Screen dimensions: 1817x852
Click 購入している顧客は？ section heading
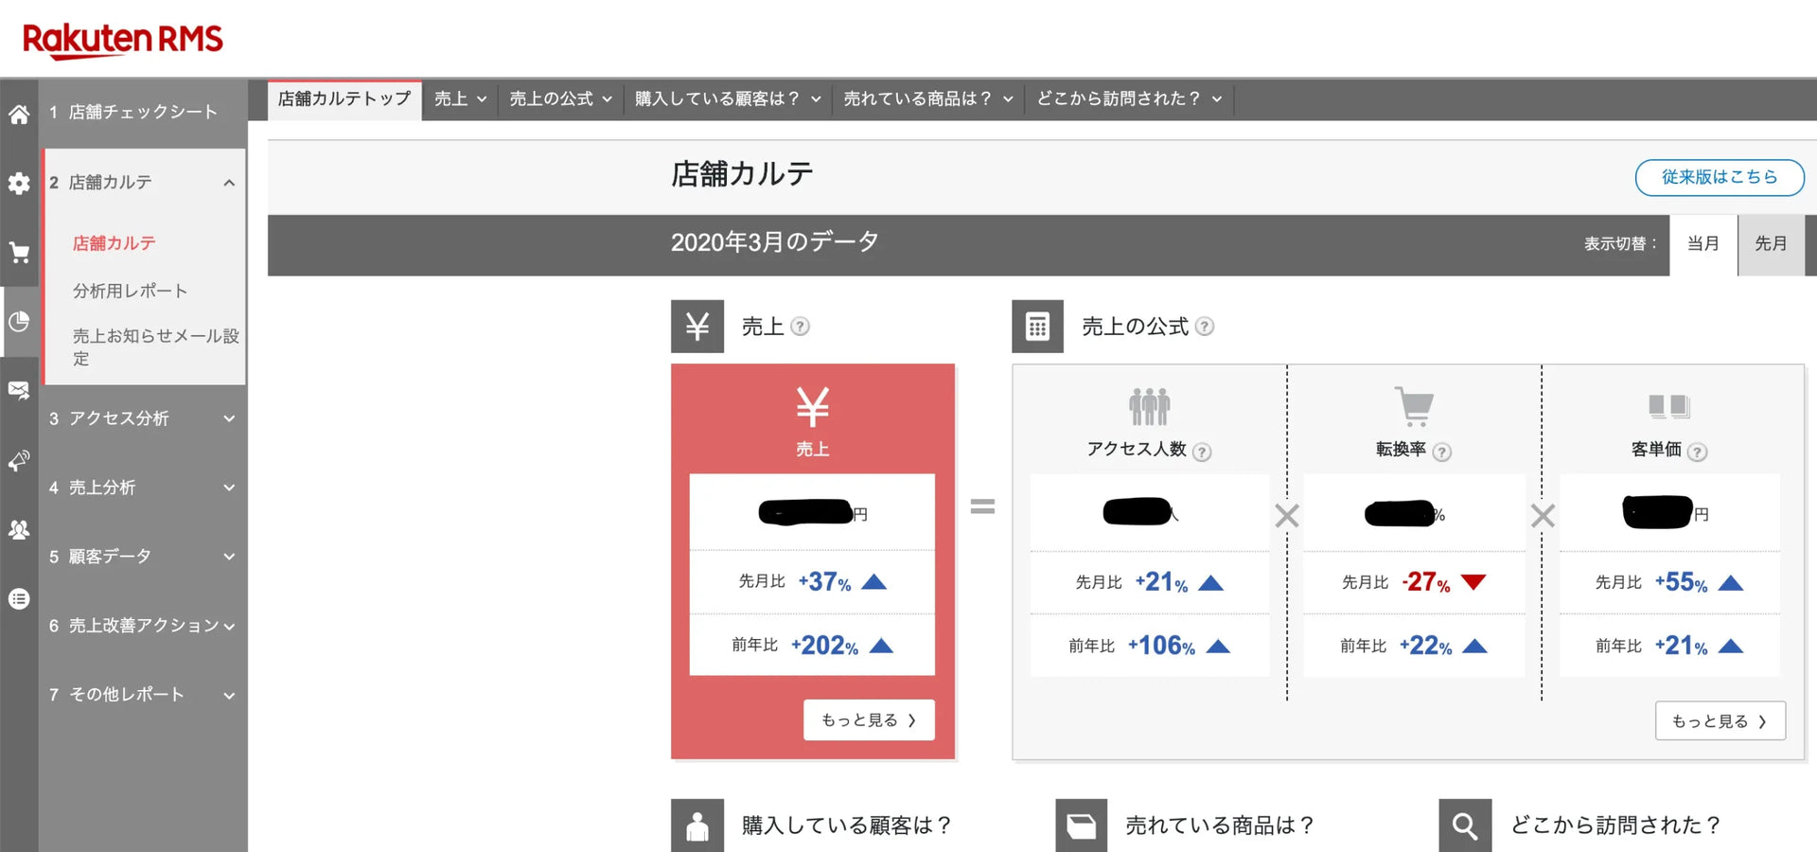(x=846, y=825)
